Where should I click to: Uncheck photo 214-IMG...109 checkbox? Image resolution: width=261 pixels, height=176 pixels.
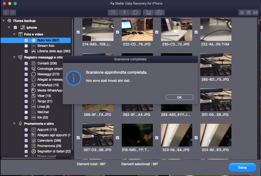78,32
